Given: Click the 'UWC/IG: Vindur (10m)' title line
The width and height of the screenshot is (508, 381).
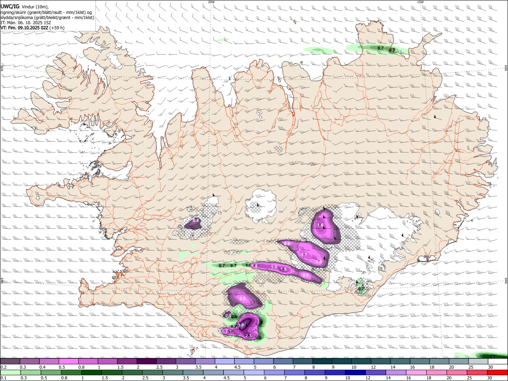Looking at the screenshot, I should [25, 7].
